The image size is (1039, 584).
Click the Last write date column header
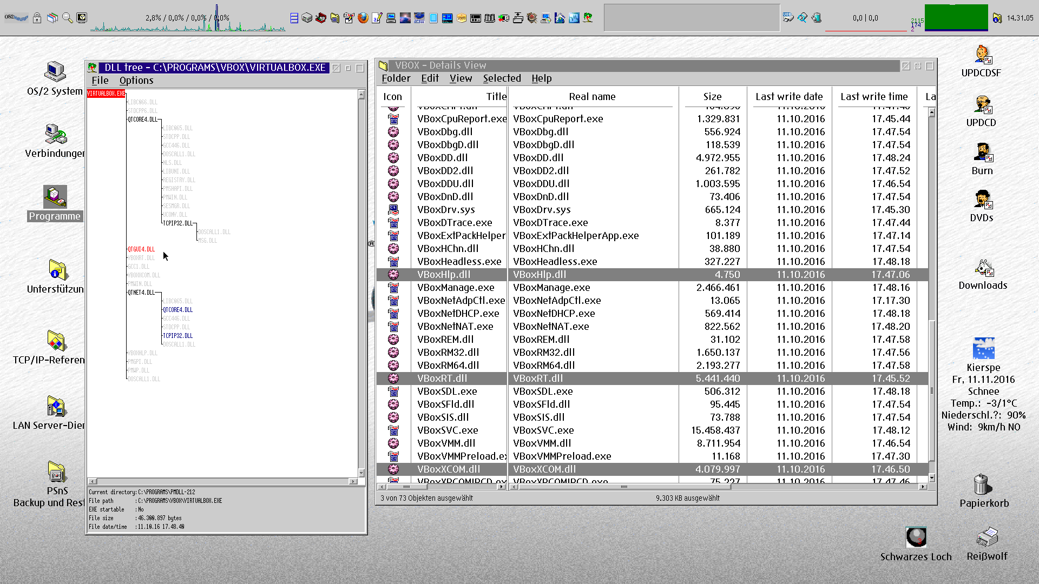pyautogui.click(x=789, y=96)
